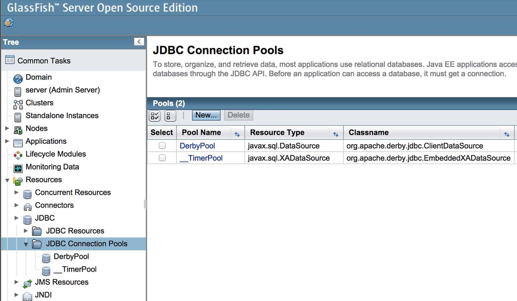Screen dimensions: 517x301
Task: Click the Select All toolbar icon
Action: [x=155, y=116]
